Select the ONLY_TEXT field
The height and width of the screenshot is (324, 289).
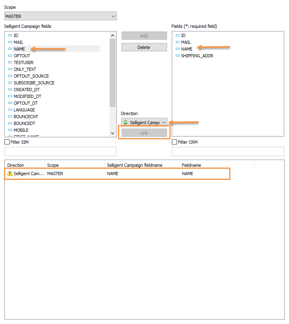[25, 69]
